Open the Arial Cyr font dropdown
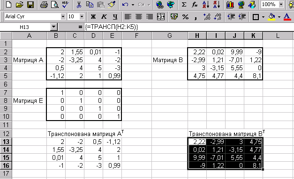The image size is (294, 179). 63,17
